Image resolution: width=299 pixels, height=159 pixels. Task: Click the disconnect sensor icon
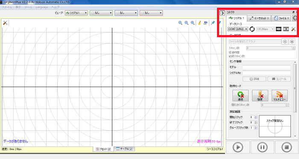pyautogui.click(x=286, y=29)
